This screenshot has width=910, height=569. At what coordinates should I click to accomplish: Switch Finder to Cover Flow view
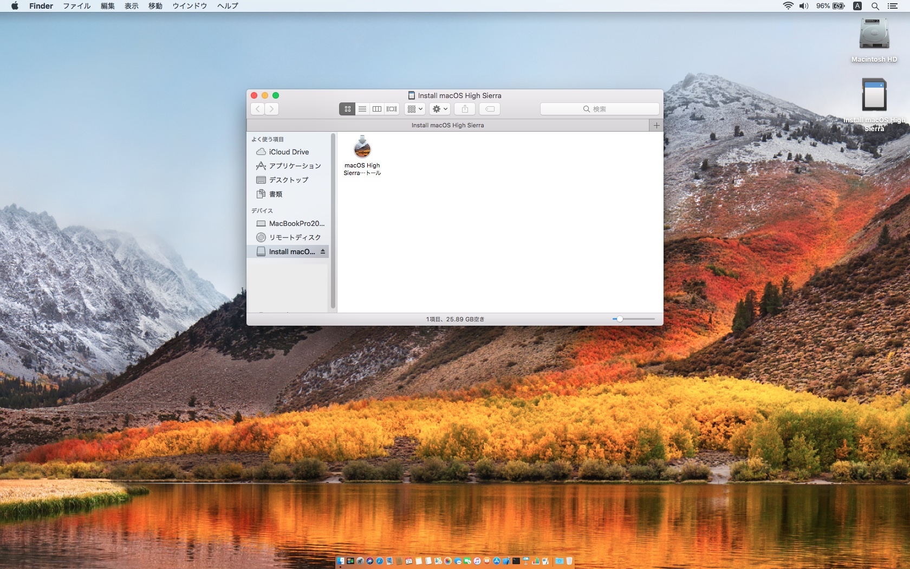(x=392, y=109)
